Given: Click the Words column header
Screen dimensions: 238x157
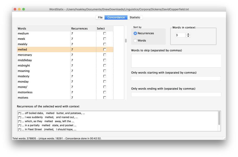Looking at the screenshot, I should (44, 29).
